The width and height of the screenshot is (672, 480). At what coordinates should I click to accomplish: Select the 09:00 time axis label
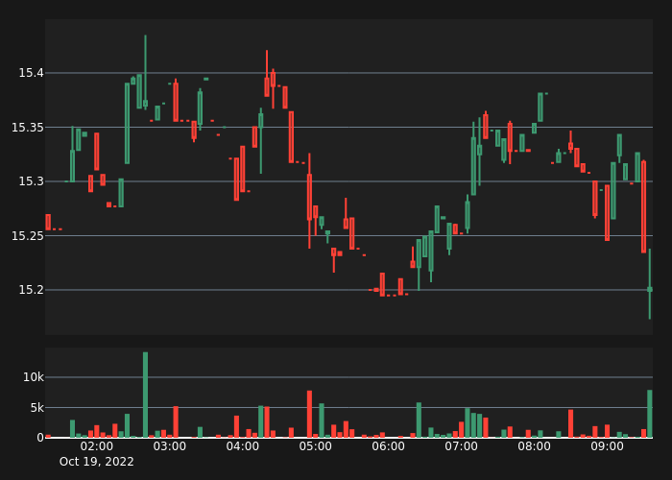tap(607, 446)
